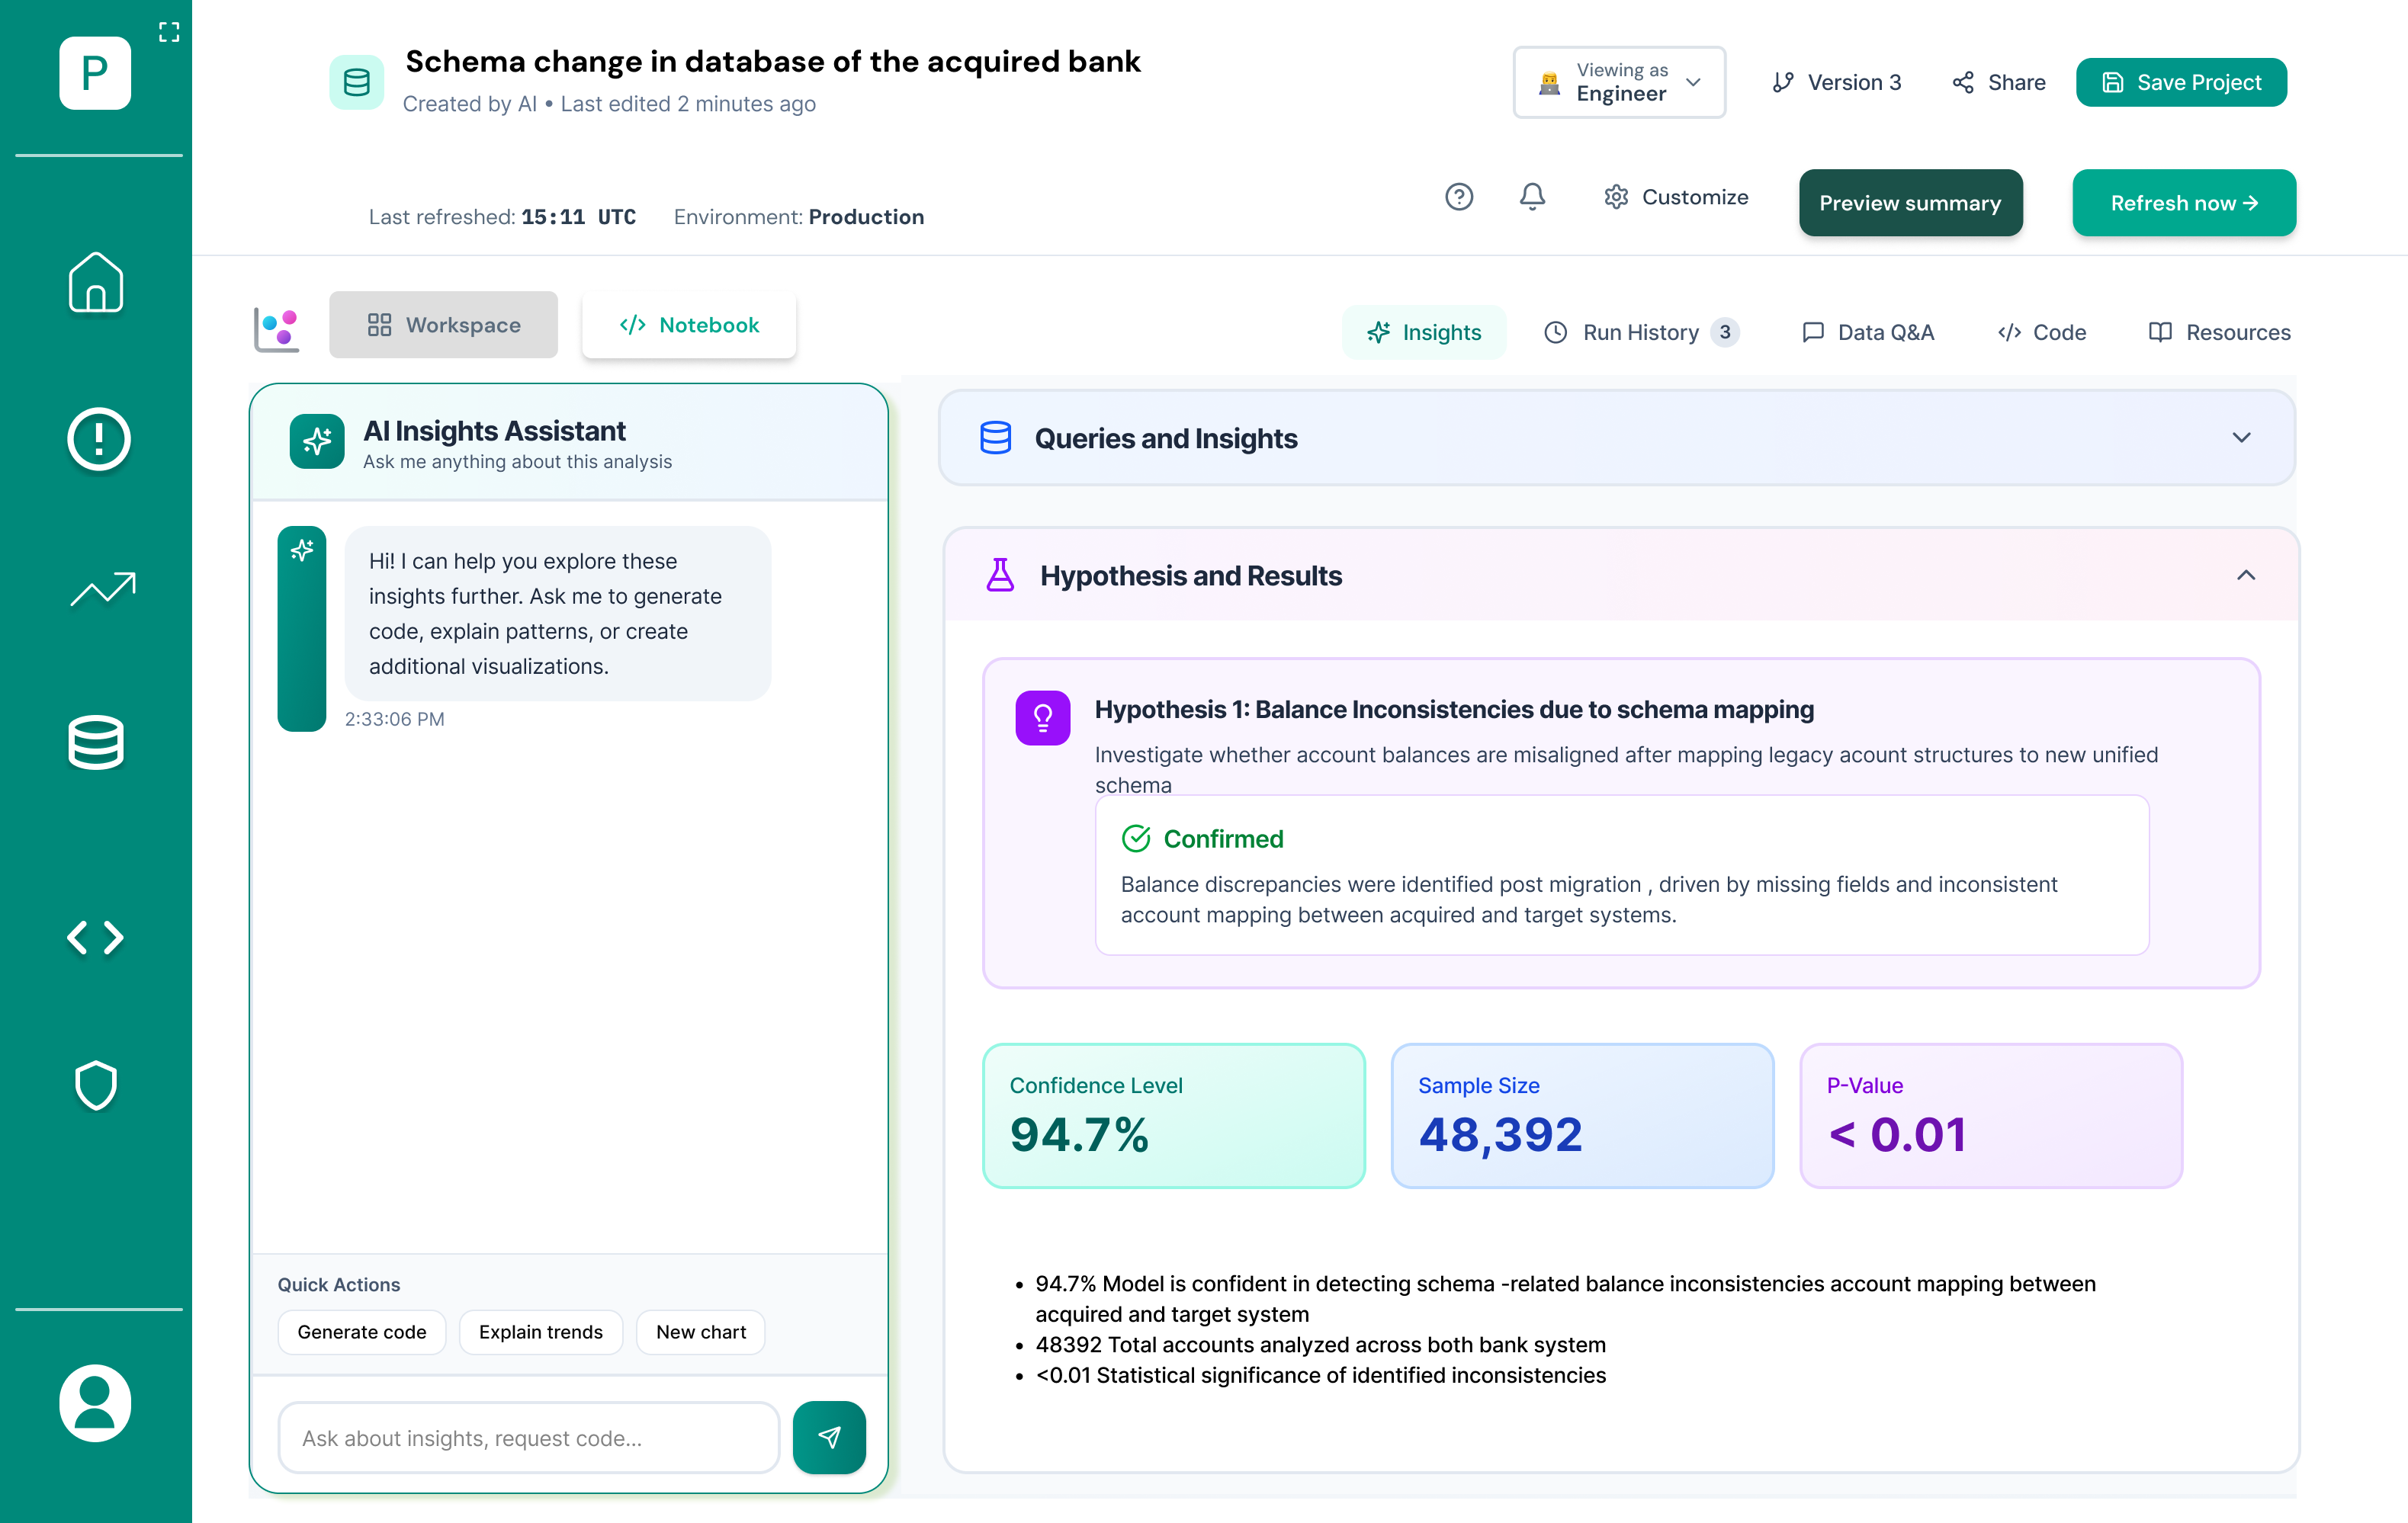Image resolution: width=2408 pixels, height=1523 pixels.
Task: Open the shield security icon in sidebar
Action: [x=96, y=1085]
